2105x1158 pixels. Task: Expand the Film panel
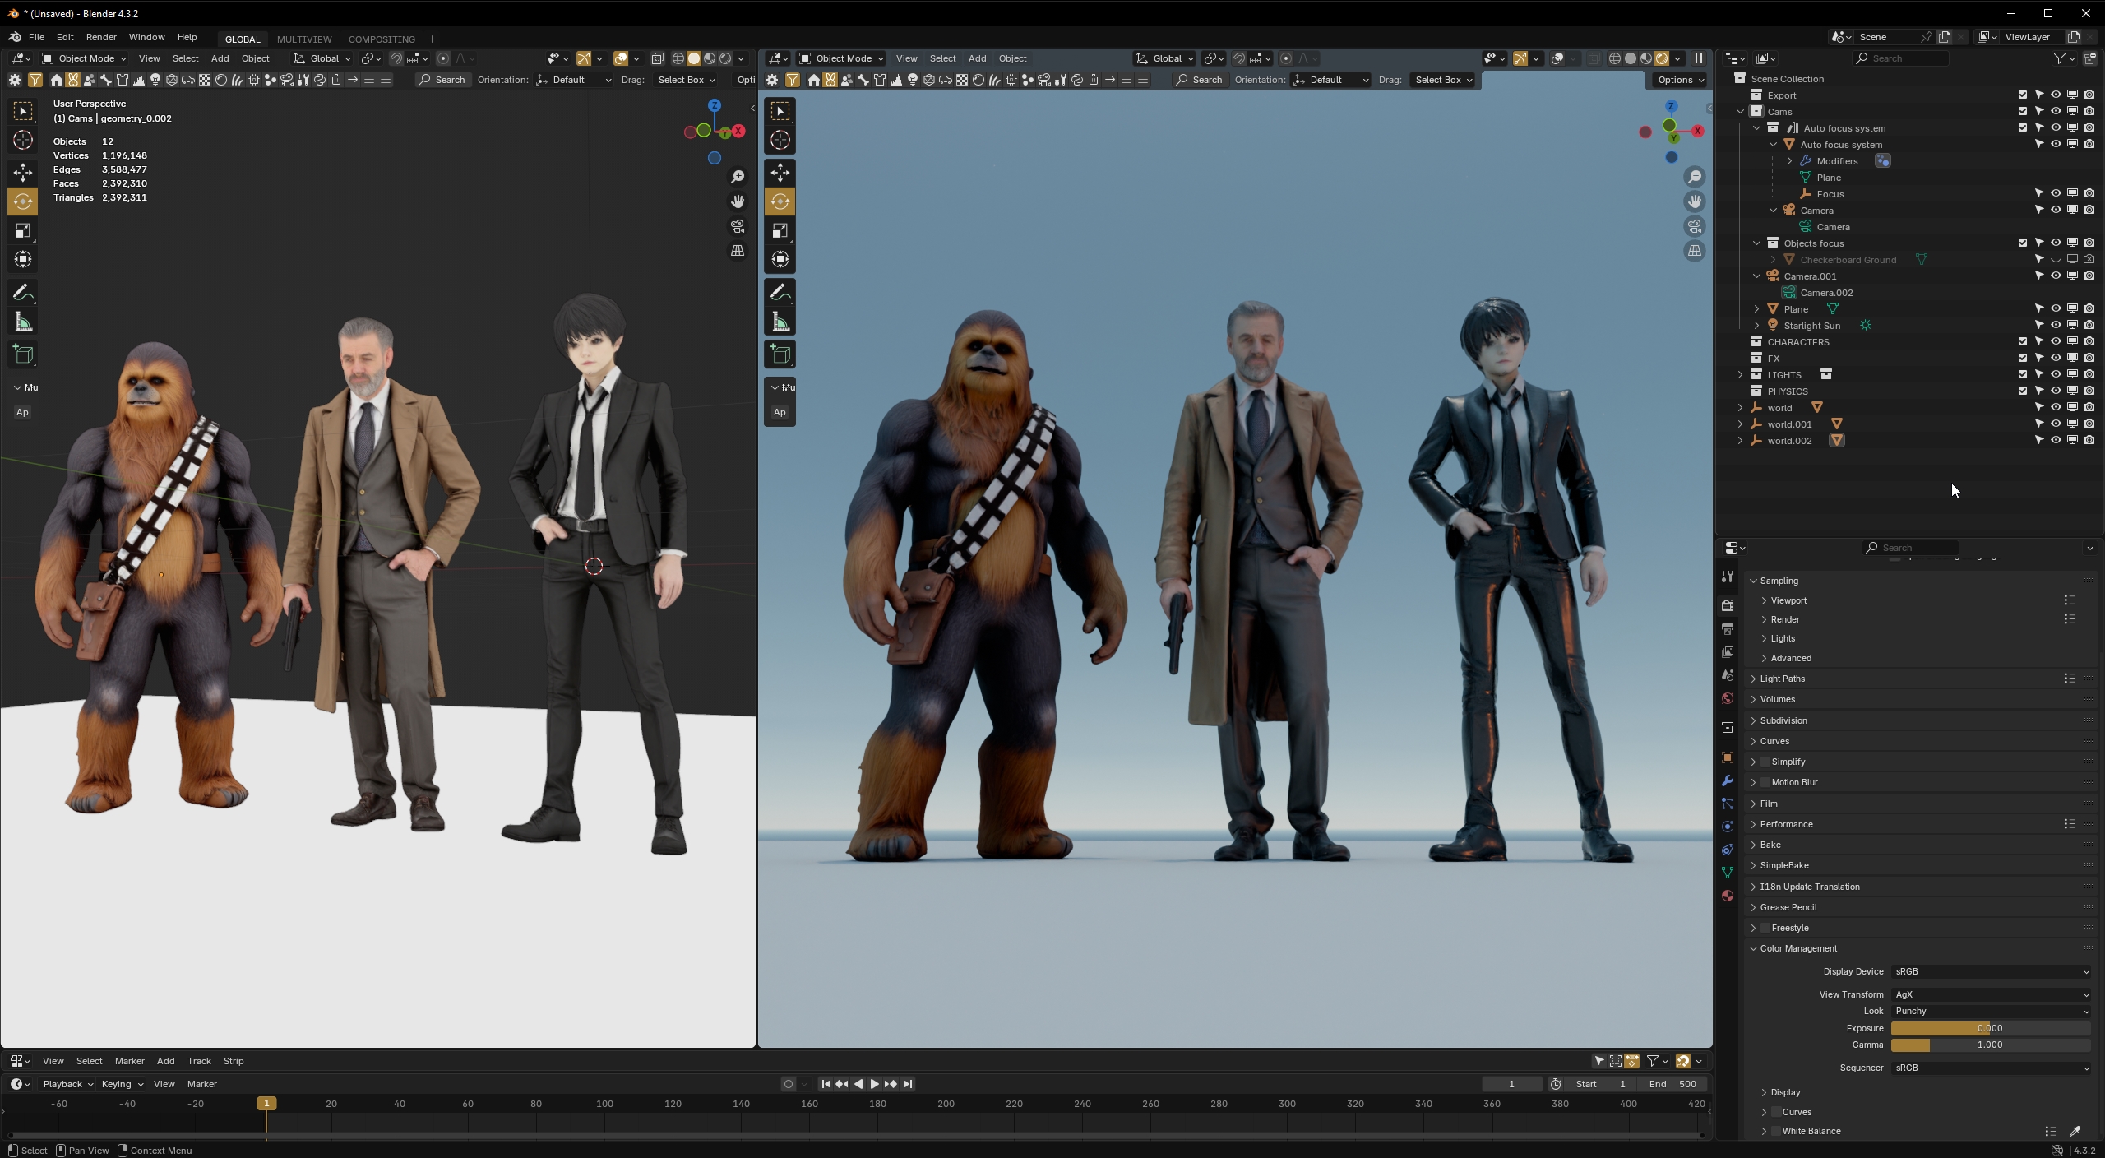coord(1754,804)
